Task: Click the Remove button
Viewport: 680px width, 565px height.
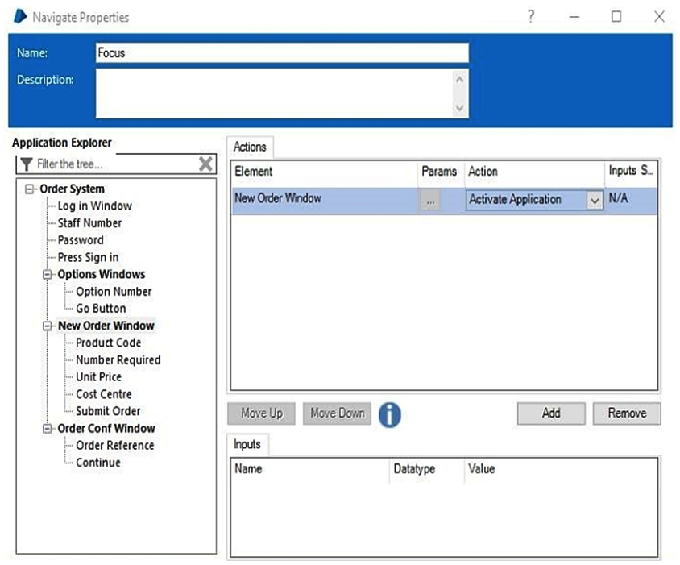Action: (x=627, y=413)
